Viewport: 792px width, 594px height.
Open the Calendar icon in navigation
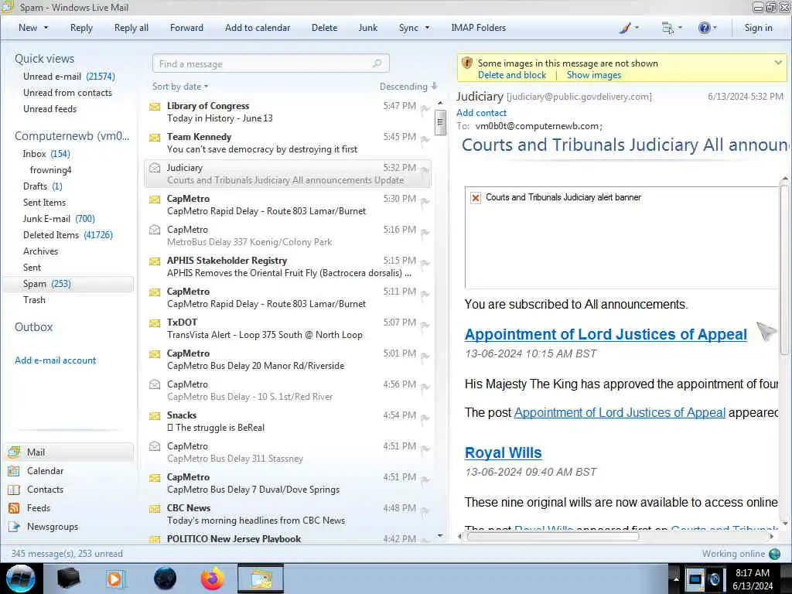pos(14,471)
